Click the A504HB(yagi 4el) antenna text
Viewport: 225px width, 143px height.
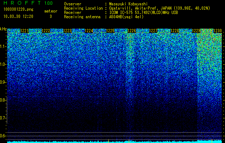(126, 17)
